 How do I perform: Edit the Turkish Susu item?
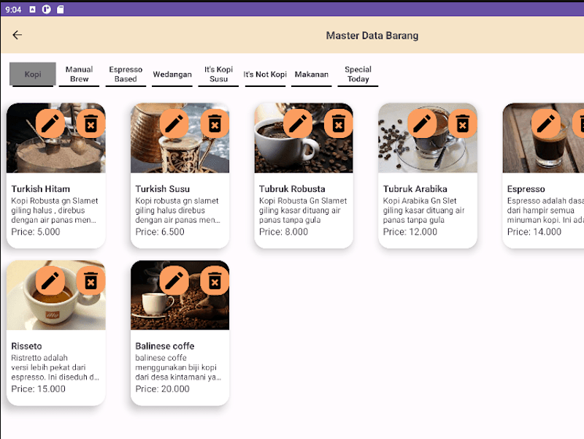(174, 123)
